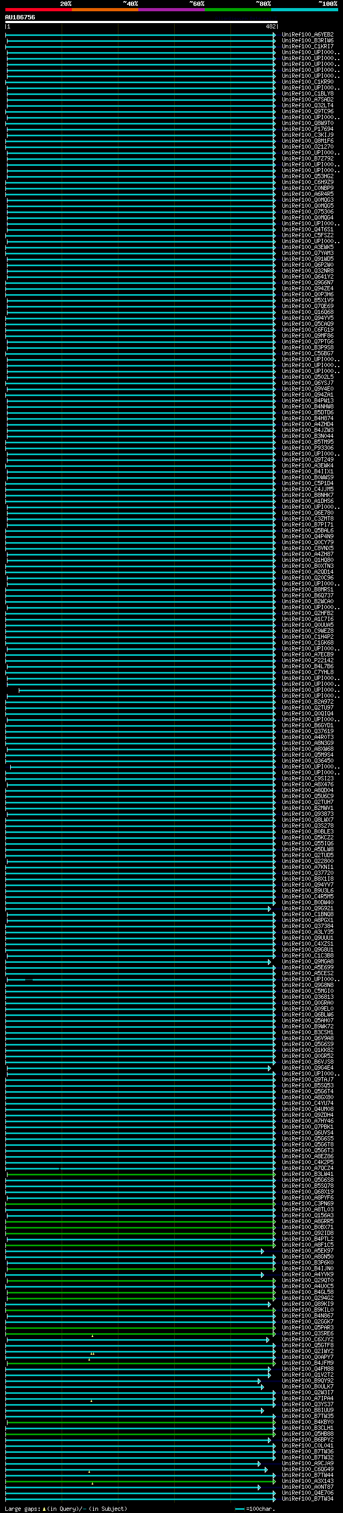This screenshot has height=1513, width=343.
Task: Click the UniRef100_B4PW13 label
Action: coord(308,400)
